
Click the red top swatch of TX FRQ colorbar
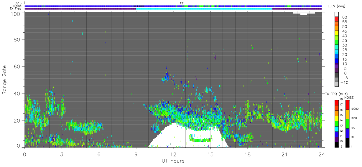coord(337,102)
